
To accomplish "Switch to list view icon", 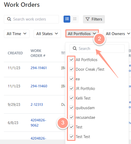I will point(67,19).
